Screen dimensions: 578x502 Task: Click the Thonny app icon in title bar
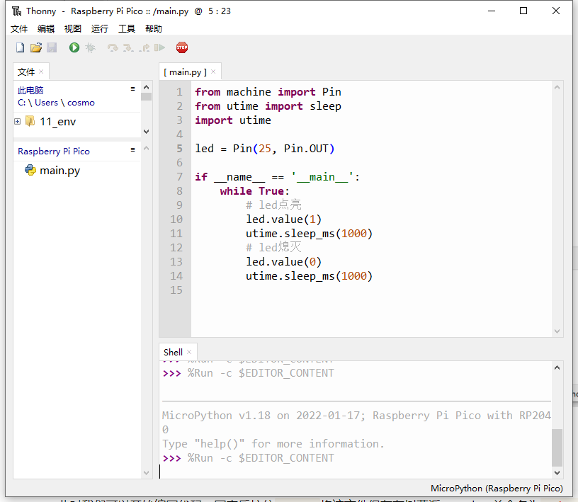click(x=16, y=11)
